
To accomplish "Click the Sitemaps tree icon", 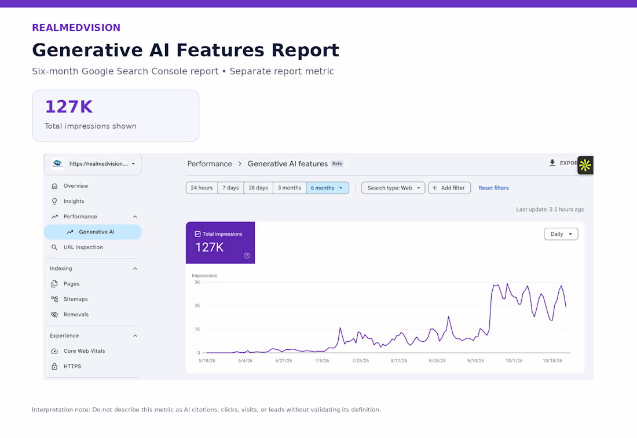I will coord(54,299).
